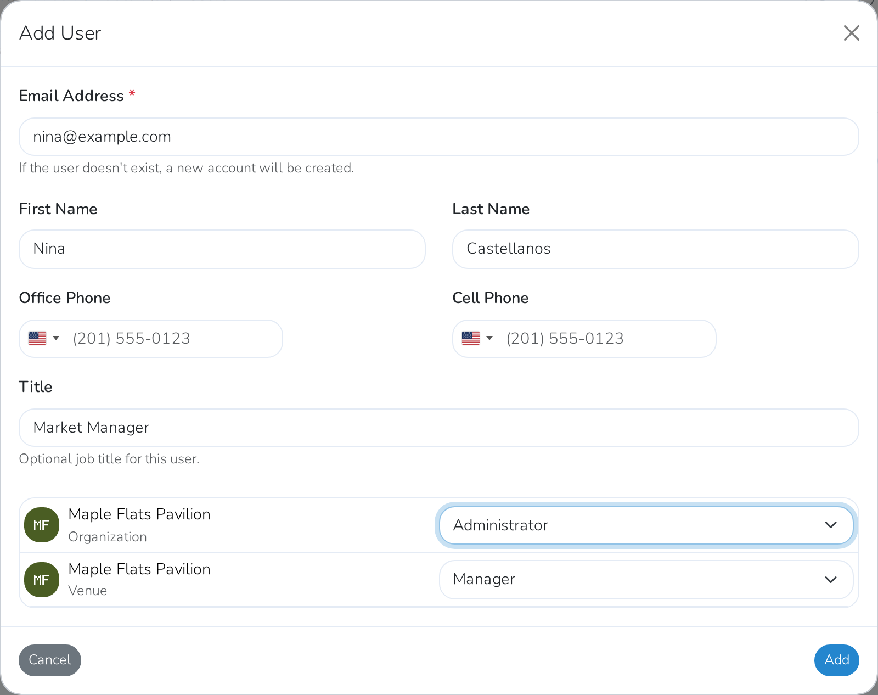
Task: Click the Email Address input field
Action: (439, 137)
